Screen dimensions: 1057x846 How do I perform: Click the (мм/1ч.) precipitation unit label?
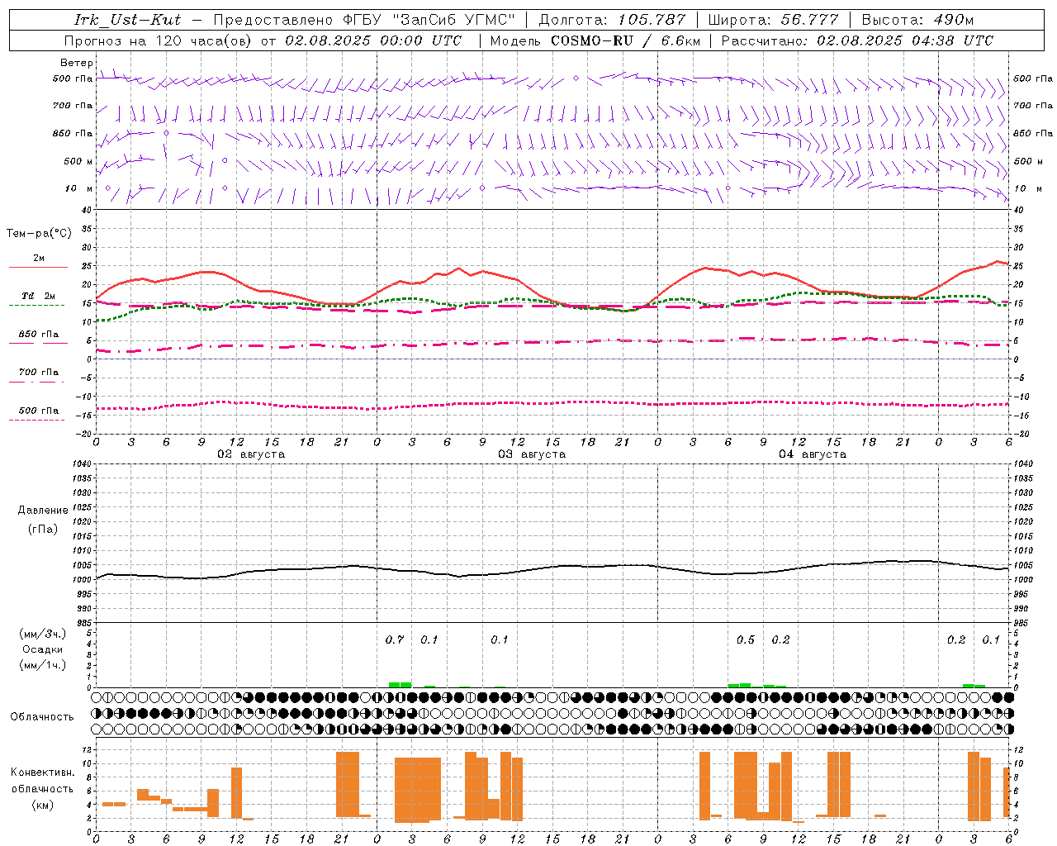(42, 665)
